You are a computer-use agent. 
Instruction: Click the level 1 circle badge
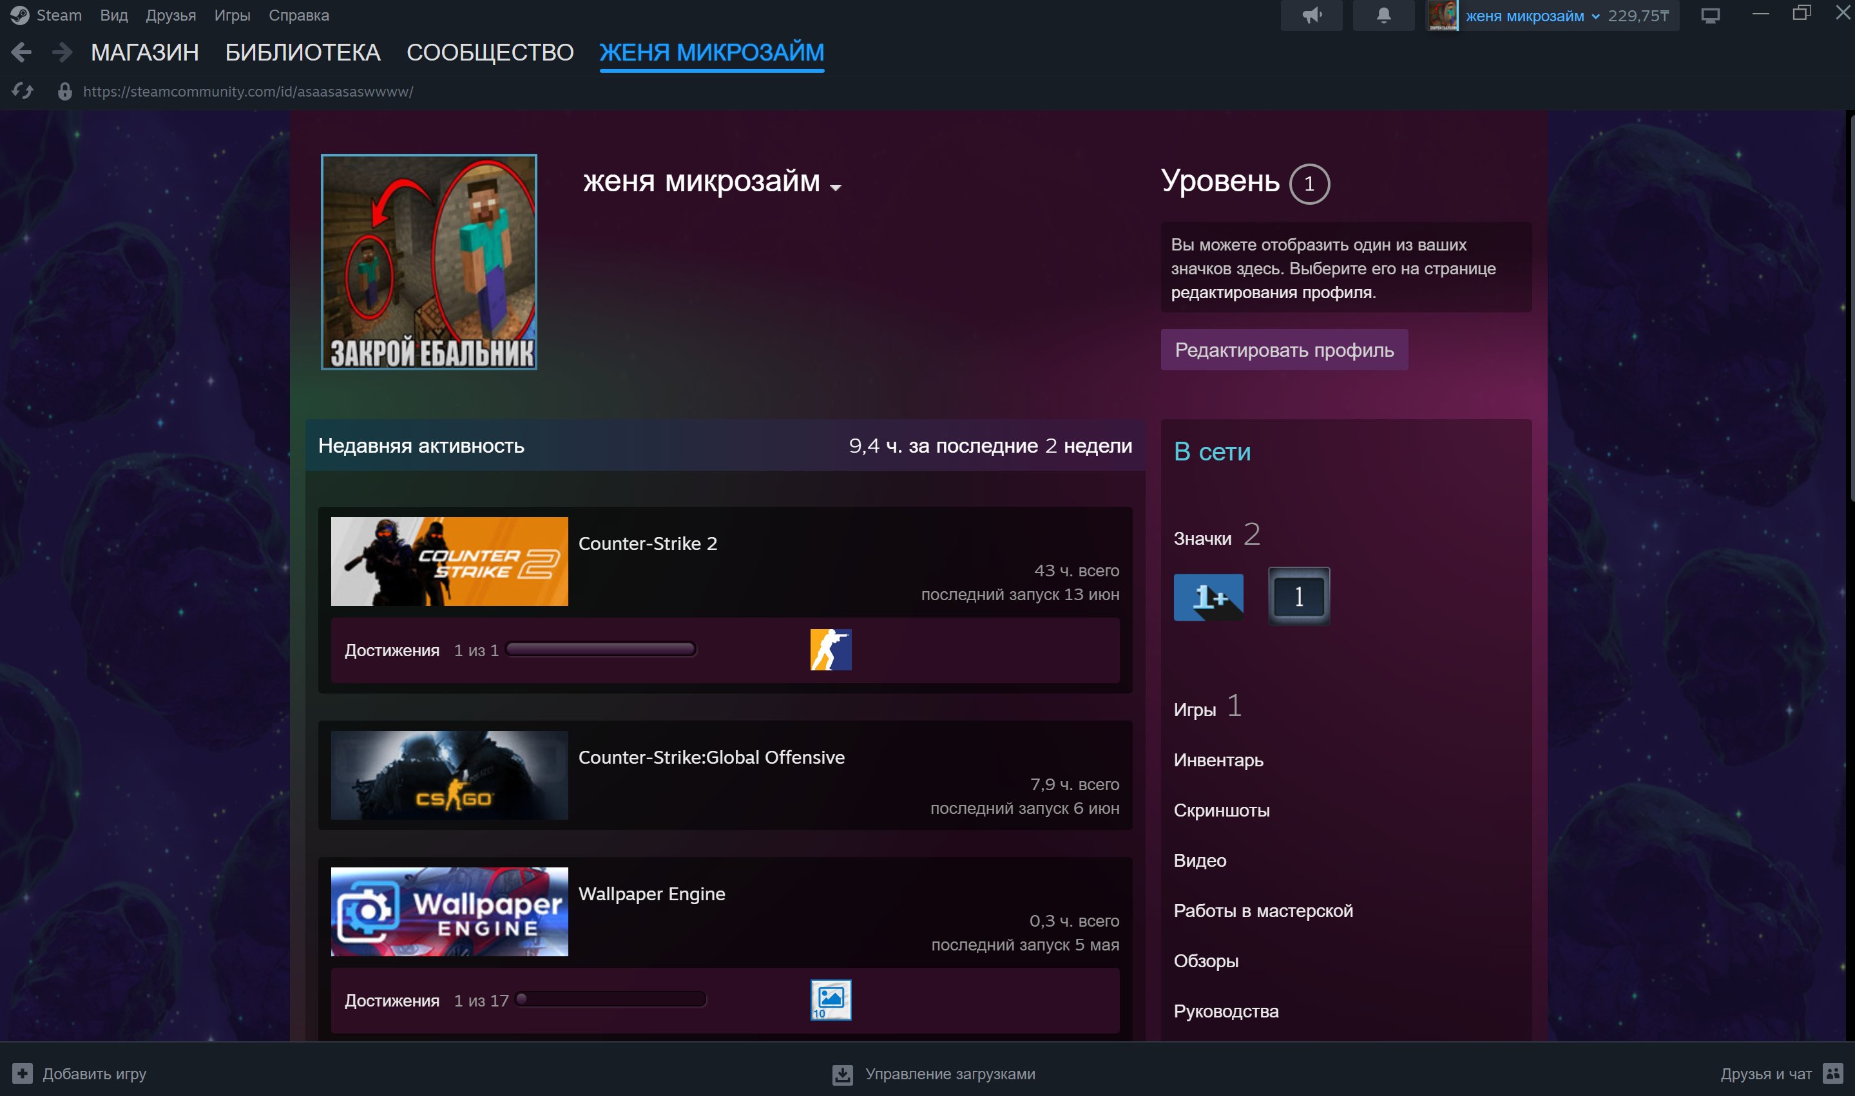[x=1309, y=184]
